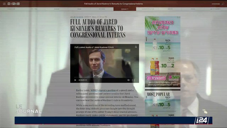227x128 pixels.
Task: Click the author byline link above headline
Action: coord(77,17)
